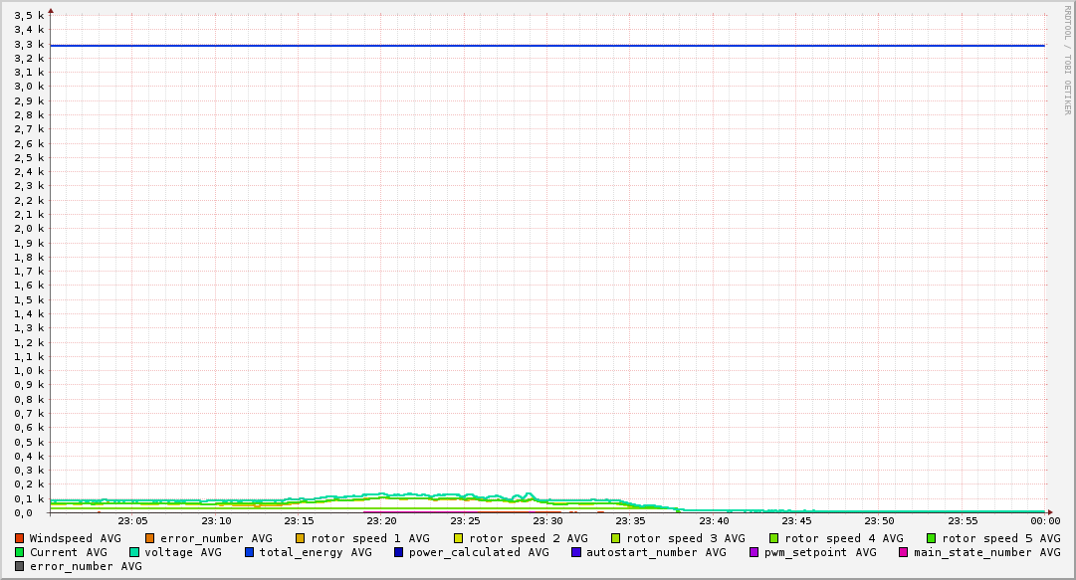Click the autostart_number AVG legend label
This screenshot has width=1076, height=580.
pyautogui.click(x=656, y=552)
